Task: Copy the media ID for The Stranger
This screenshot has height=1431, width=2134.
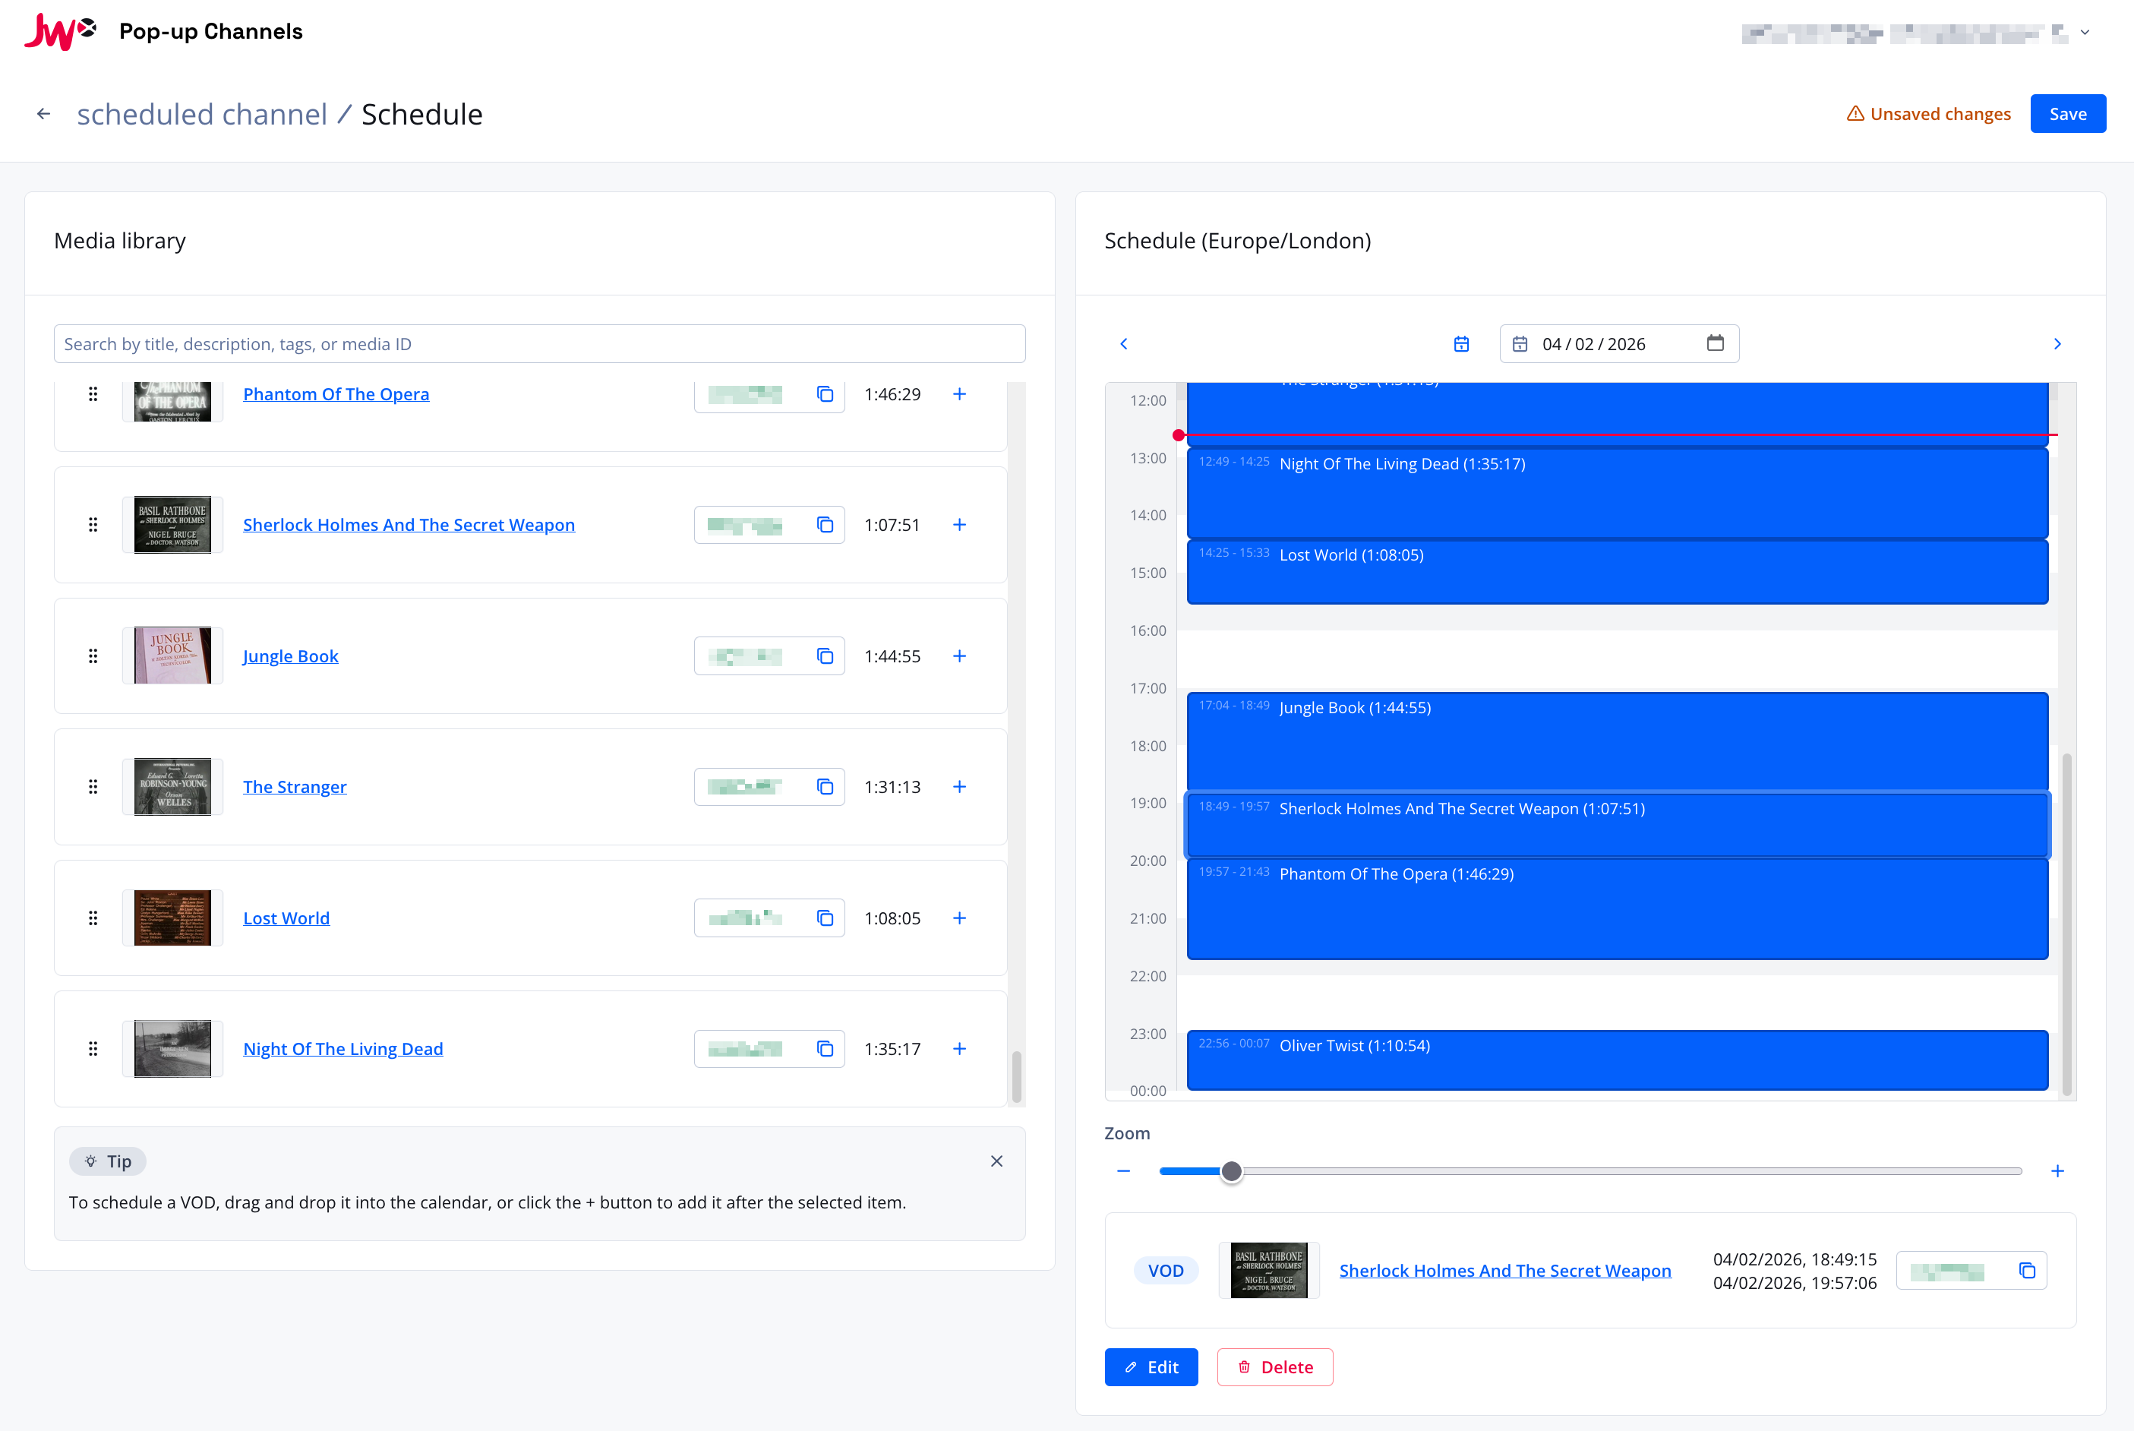Action: click(x=825, y=787)
